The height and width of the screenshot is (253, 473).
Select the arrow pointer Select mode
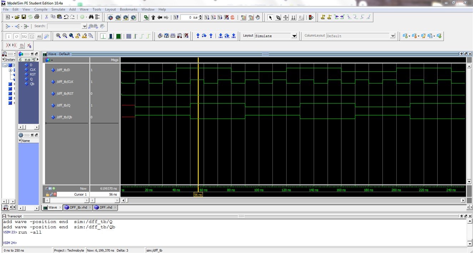[x=270, y=17]
